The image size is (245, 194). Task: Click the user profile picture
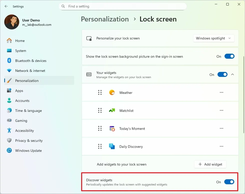pos(12,22)
